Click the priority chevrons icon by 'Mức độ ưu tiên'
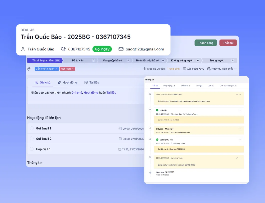 [145, 69]
